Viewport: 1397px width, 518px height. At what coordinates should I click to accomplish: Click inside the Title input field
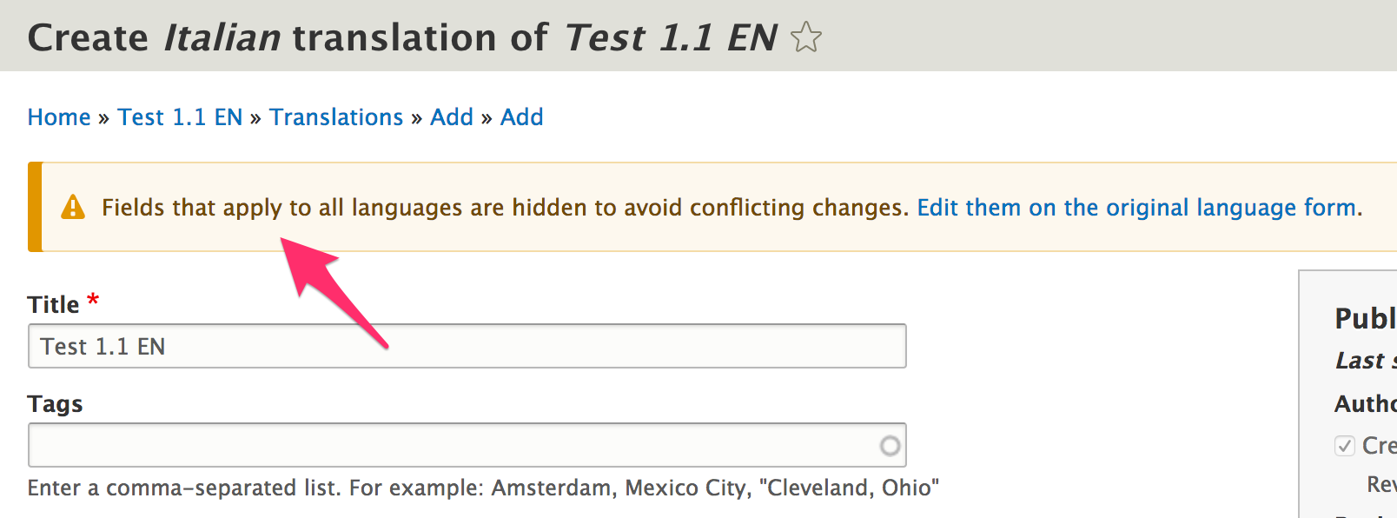click(467, 346)
